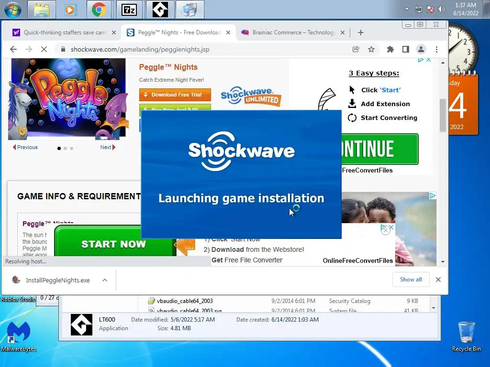490x367 pixels.
Task: Go forward in browser history
Action: pos(29,49)
